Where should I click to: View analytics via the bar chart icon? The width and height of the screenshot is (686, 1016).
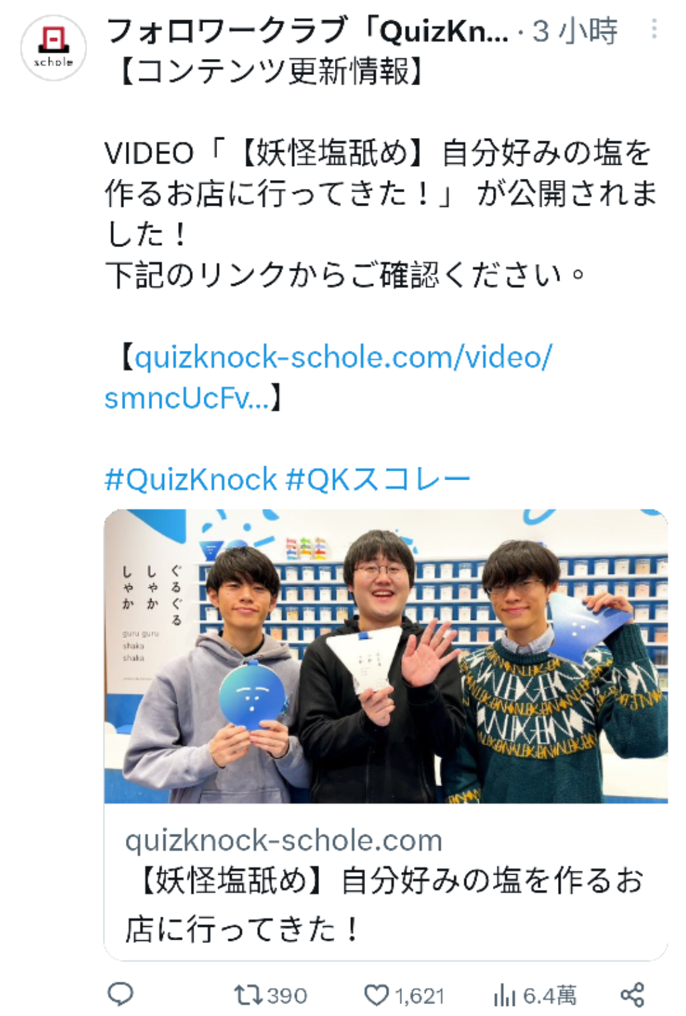[x=504, y=995]
